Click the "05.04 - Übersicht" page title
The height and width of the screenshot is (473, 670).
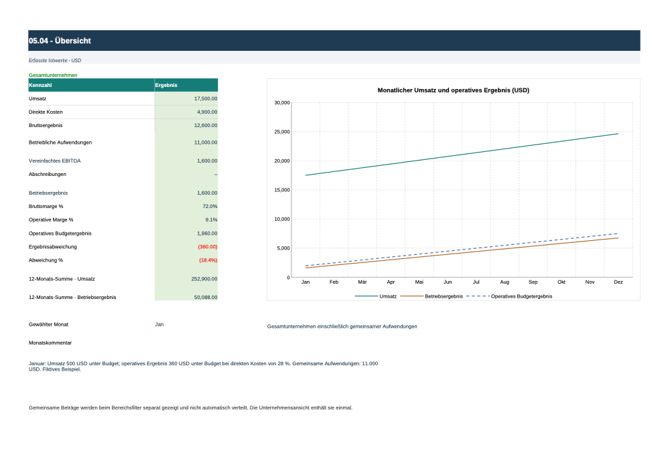point(60,41)
